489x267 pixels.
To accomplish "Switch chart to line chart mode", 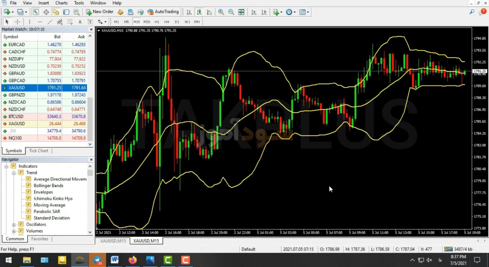I will [x=209, y=12].
